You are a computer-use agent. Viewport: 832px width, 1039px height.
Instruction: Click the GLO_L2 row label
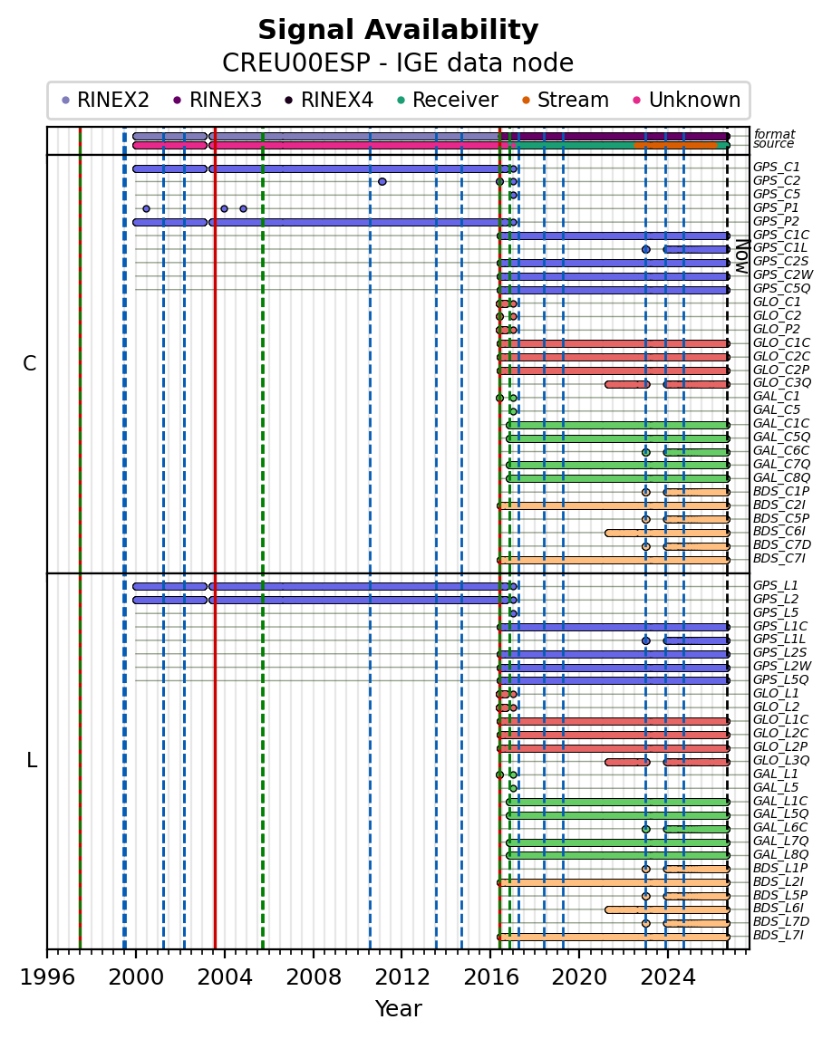(x=777, y=707)
